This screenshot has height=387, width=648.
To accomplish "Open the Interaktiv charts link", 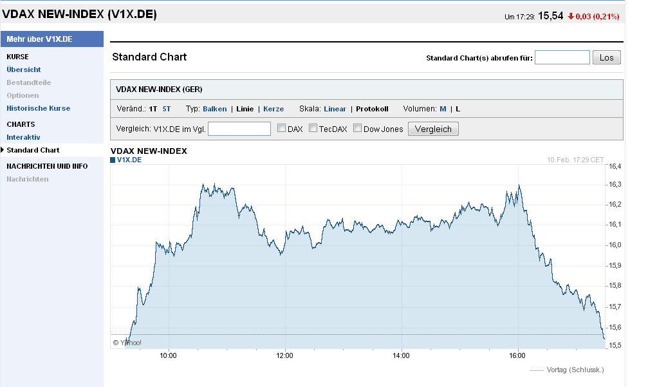I will click(x=23, y=137).
